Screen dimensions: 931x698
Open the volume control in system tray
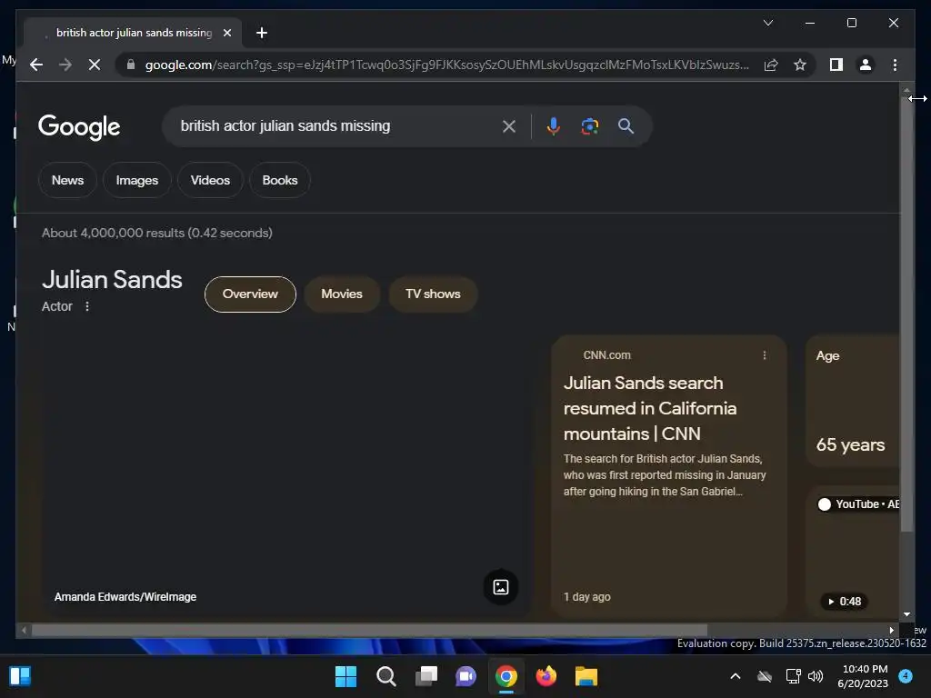(x=816, y=676)
